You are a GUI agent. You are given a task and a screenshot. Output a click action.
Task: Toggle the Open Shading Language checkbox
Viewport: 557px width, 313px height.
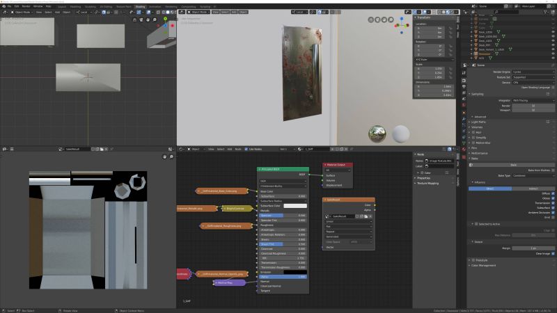pos(553,88)
